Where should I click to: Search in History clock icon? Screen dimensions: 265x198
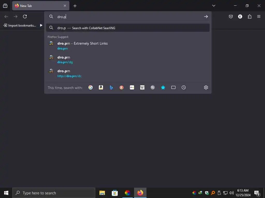click(184, 87)
